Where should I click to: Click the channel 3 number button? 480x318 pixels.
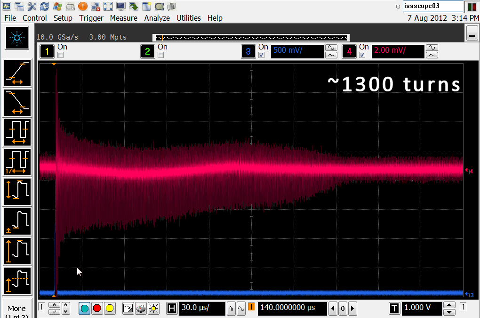(x=248, y=51)
